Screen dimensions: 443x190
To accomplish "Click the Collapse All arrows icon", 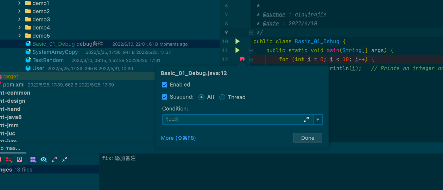I will tap(65, 159).
